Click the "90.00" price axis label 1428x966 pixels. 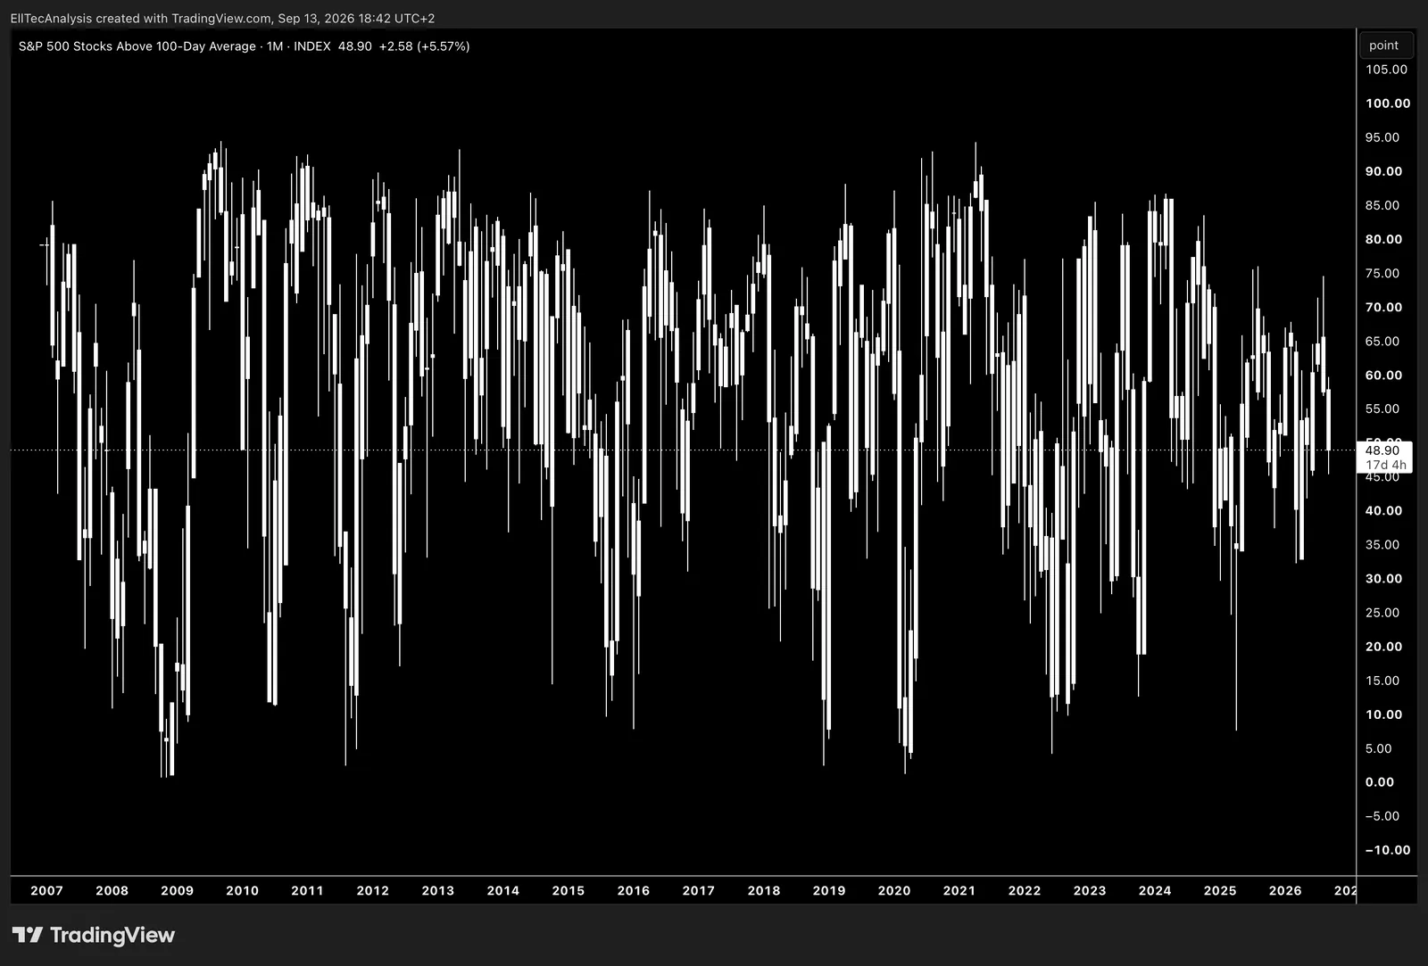tap(1383, 171)
